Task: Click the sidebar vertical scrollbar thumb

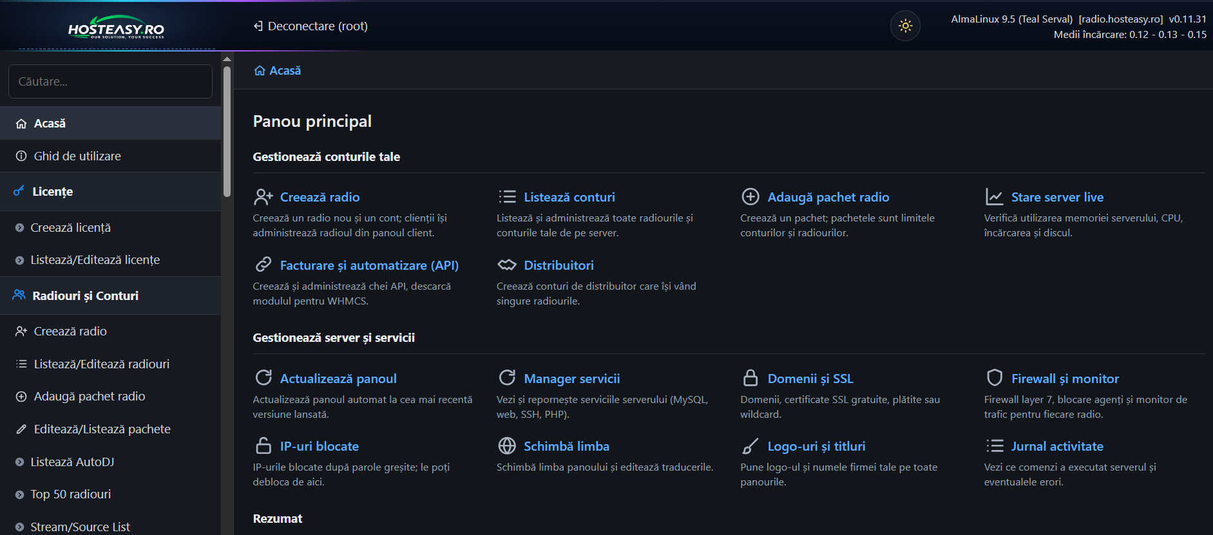Action: coord(227,131)
